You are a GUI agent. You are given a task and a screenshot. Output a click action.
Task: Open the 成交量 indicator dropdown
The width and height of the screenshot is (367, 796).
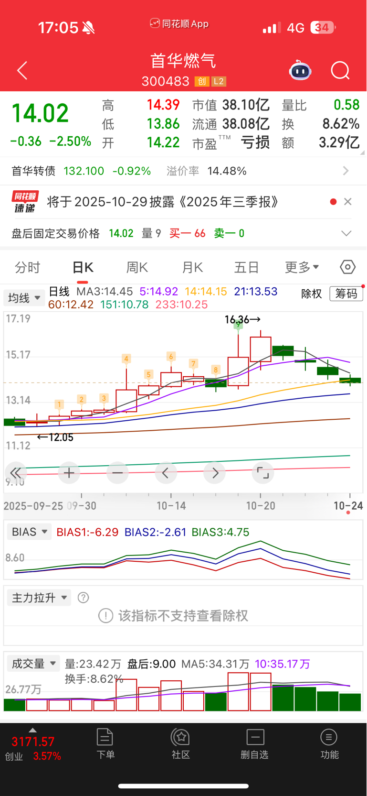pyautogui.click(x=33, y=664)
